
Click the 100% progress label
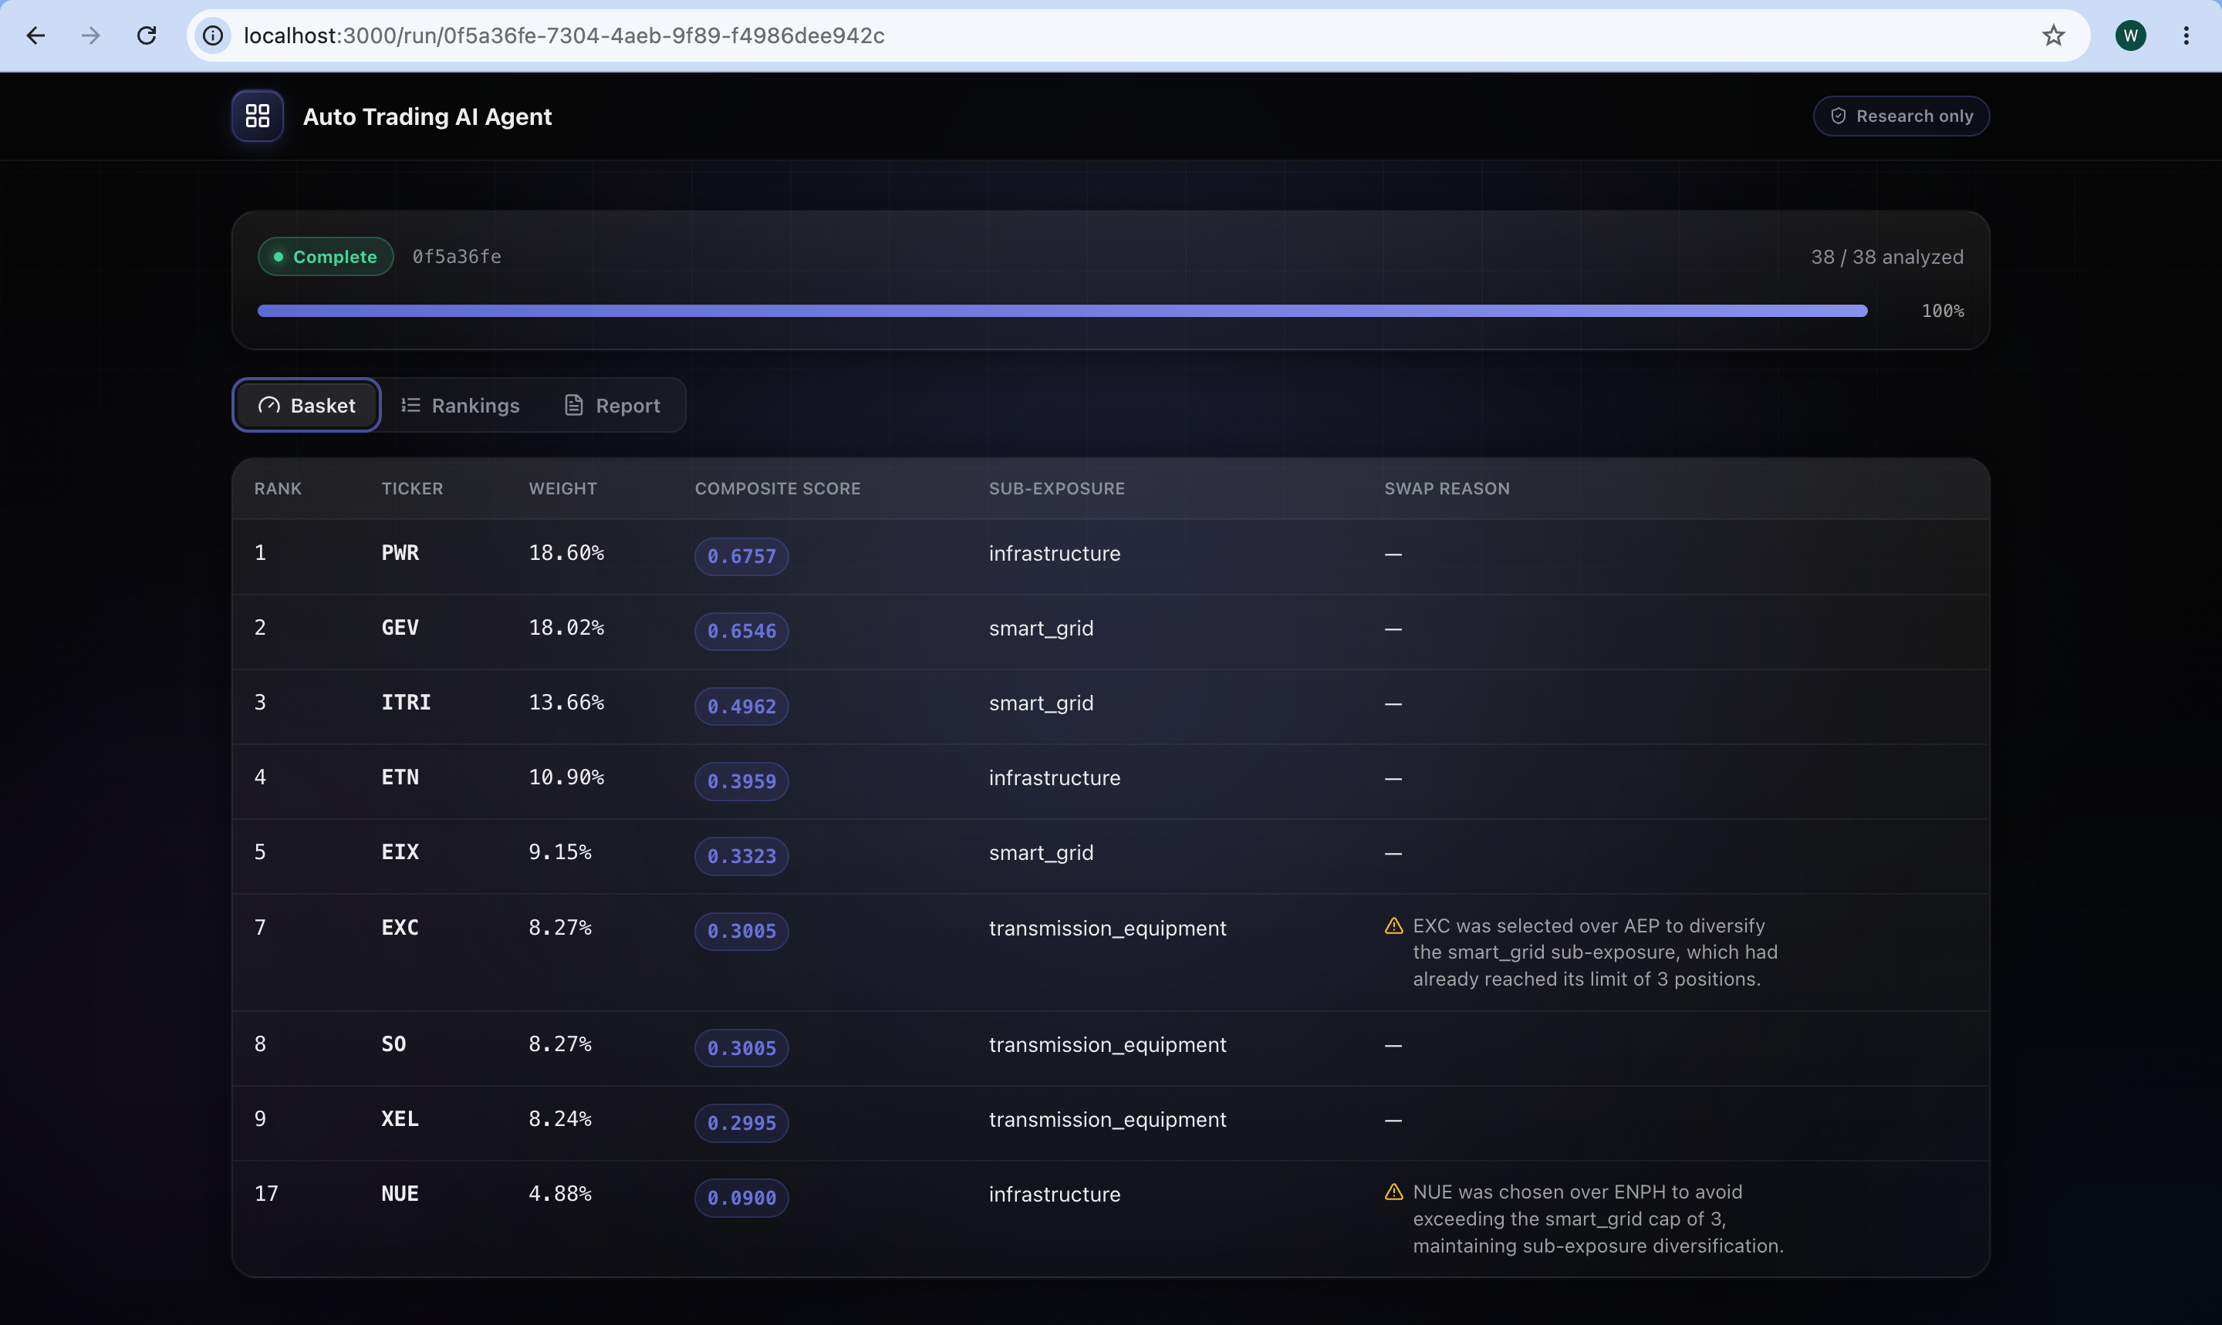[1943, 311]
